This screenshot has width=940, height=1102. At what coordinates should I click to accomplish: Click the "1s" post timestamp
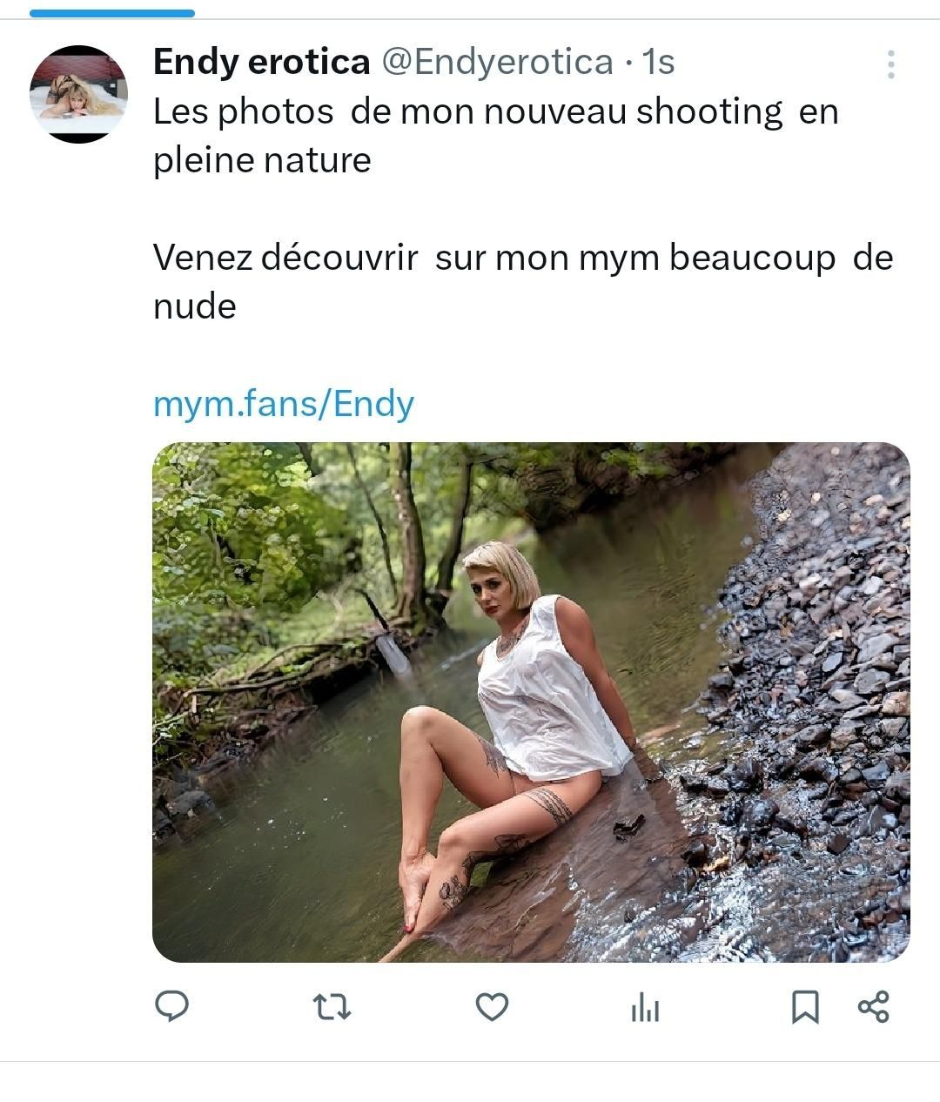point(658,62)
